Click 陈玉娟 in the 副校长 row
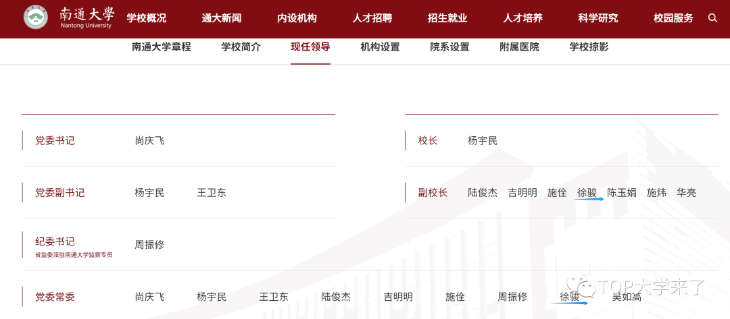Viewport: 730px width, 319px height. pyautogui.click(x=622, y=193)
